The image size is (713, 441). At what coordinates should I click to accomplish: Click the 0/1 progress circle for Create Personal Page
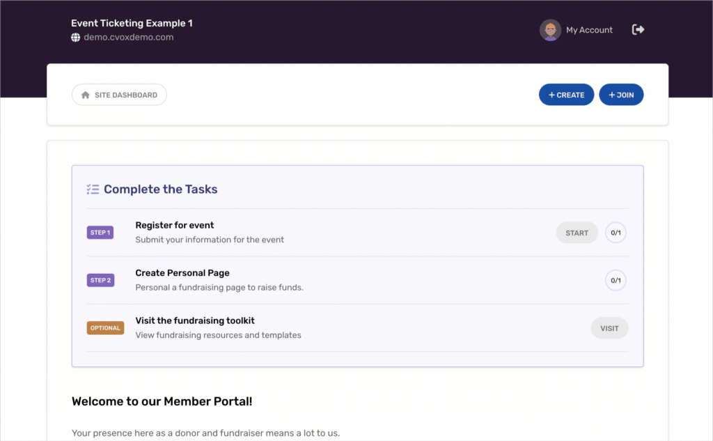[616, 280]
